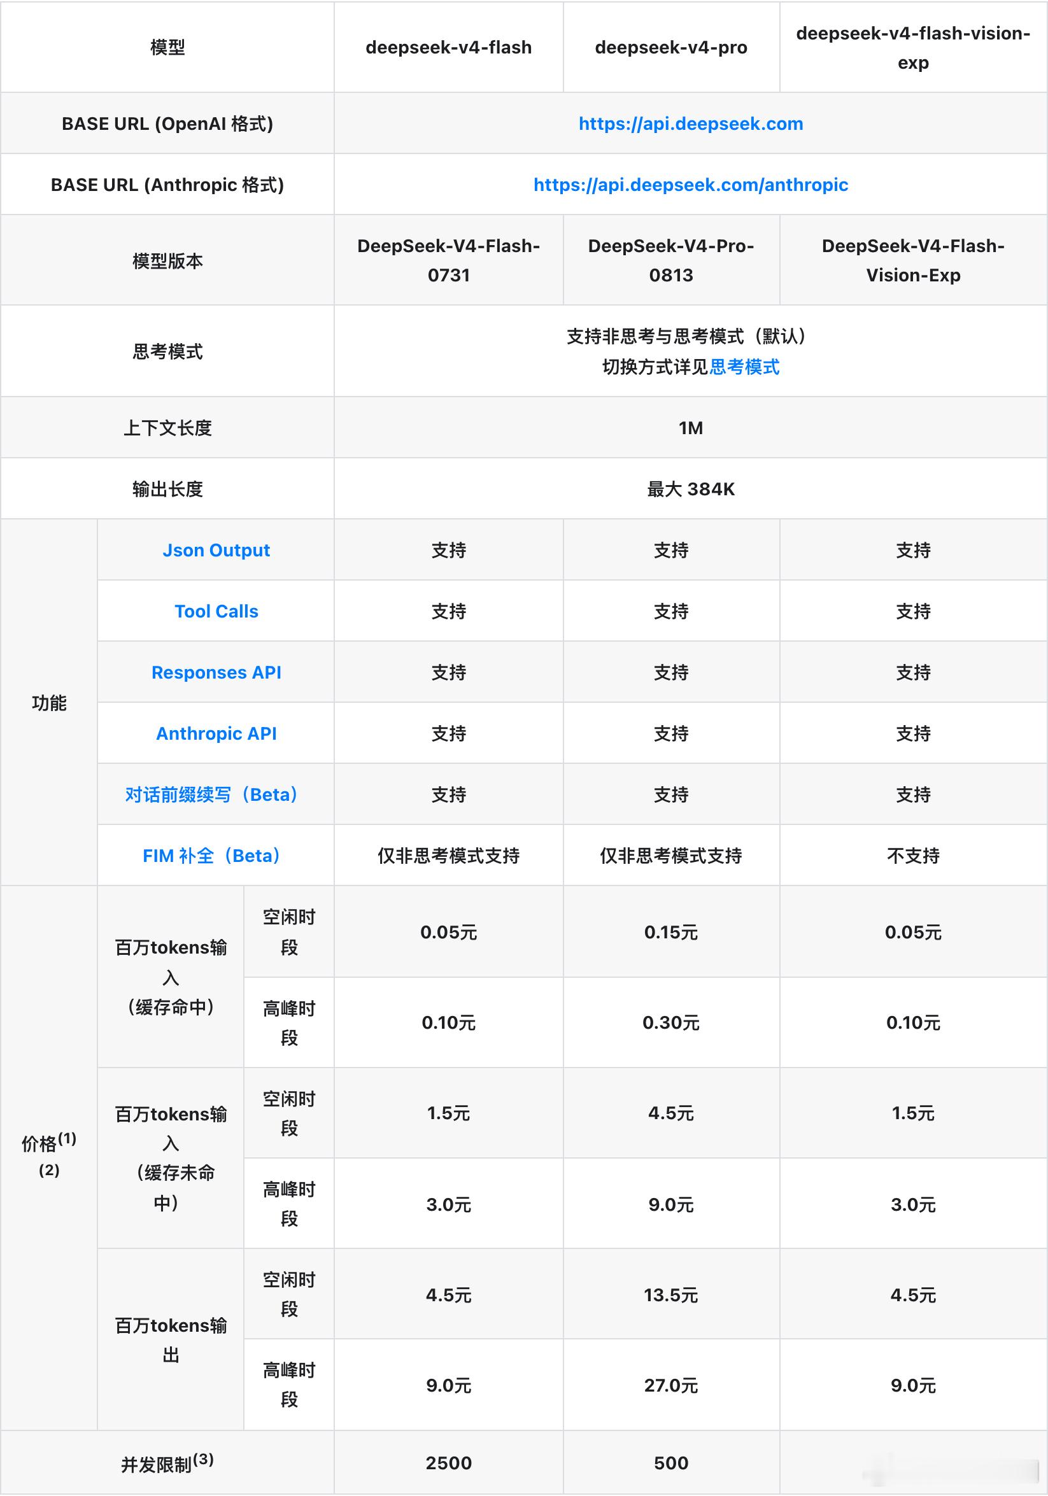
Task: Open the https://api.deepseek.com/anthropic link
Action: tap(691, 185)
